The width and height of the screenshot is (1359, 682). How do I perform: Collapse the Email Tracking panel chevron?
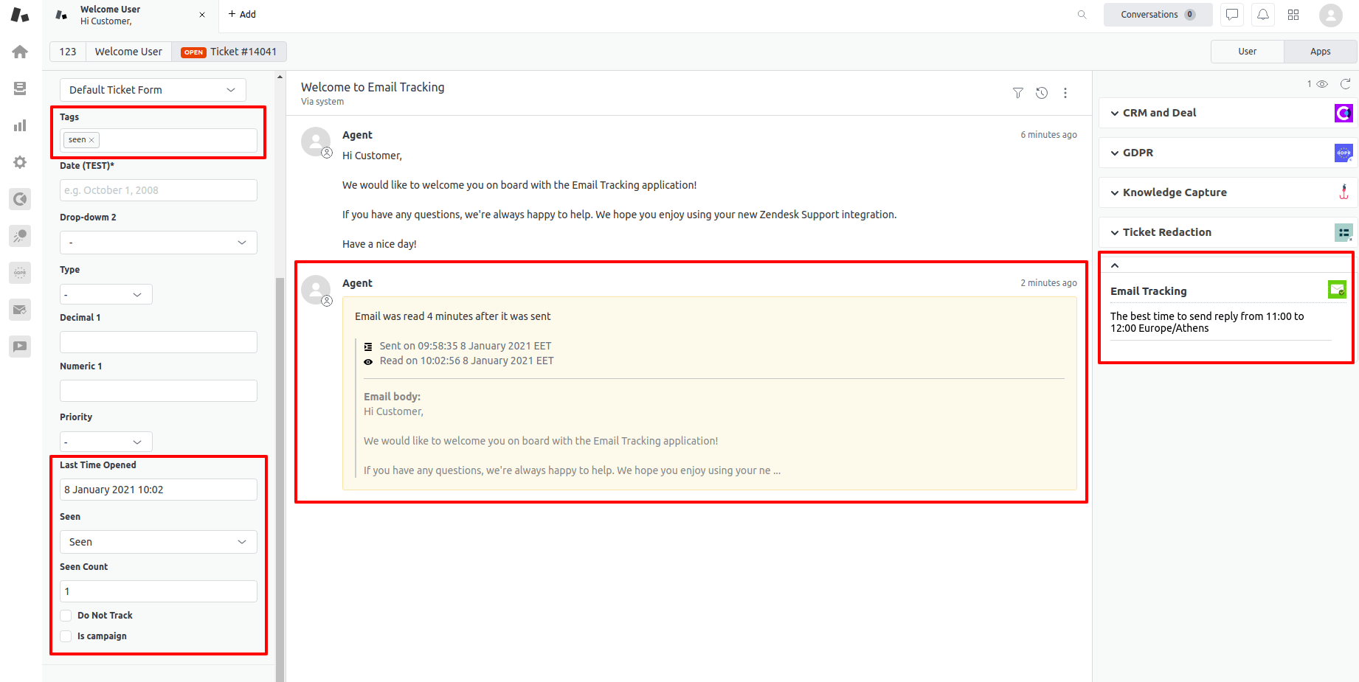coord(1115,265)
